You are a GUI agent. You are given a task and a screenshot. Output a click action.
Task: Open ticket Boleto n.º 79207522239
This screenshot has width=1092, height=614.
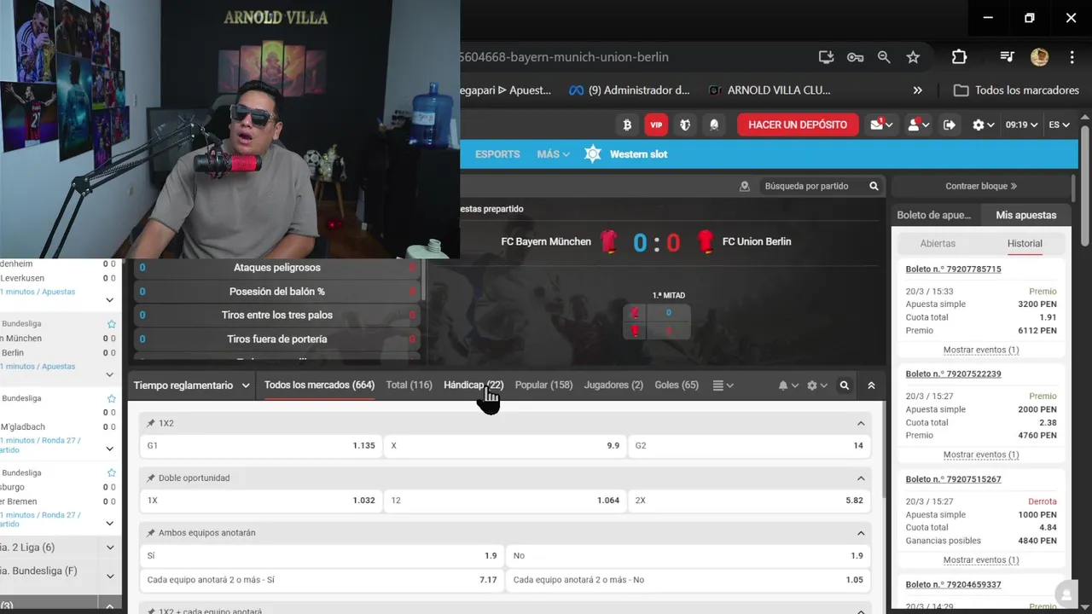click(x=953, y=374)
